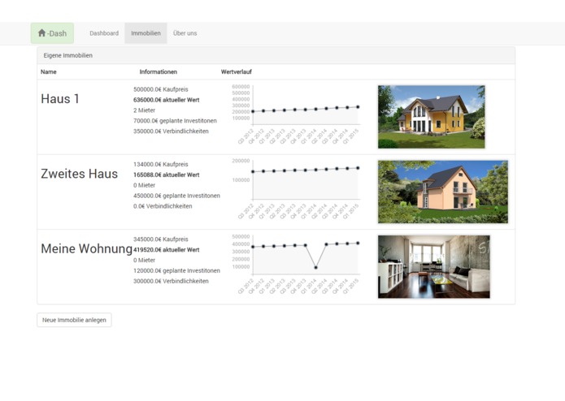Select the 500000.0€ Kaufpreis text

(161, 89)
